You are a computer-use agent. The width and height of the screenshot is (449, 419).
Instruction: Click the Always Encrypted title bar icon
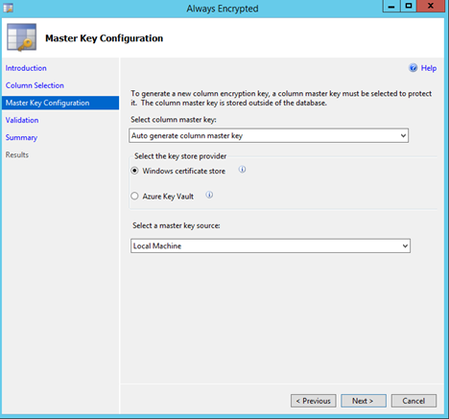9,8
